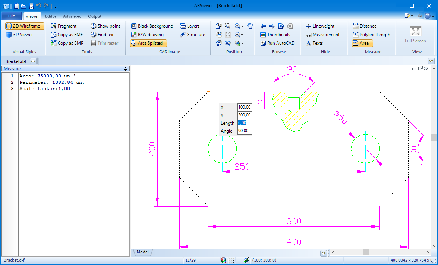Click the New document icon in quick access
Screen dimensions: 438x265
click(x=16, y=6)
